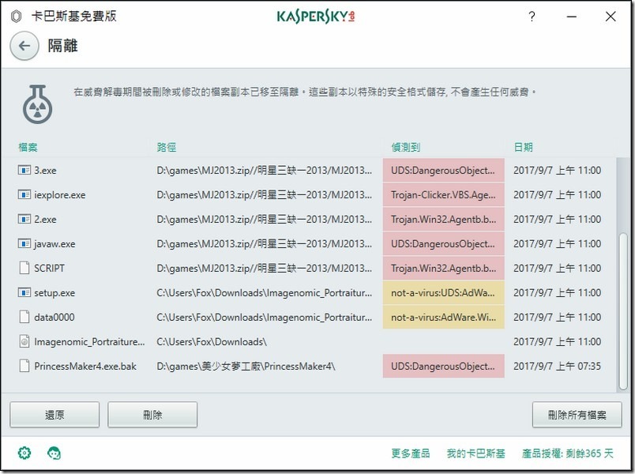This screenshot has height=474, width=635.
Task: Click the javaw.exe file icon
Action: coord(24,244)
